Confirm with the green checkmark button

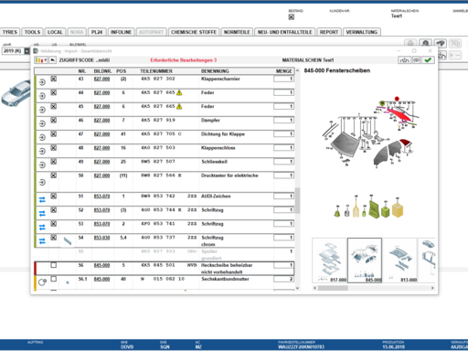pyautogui.click(x=428, y=60)
